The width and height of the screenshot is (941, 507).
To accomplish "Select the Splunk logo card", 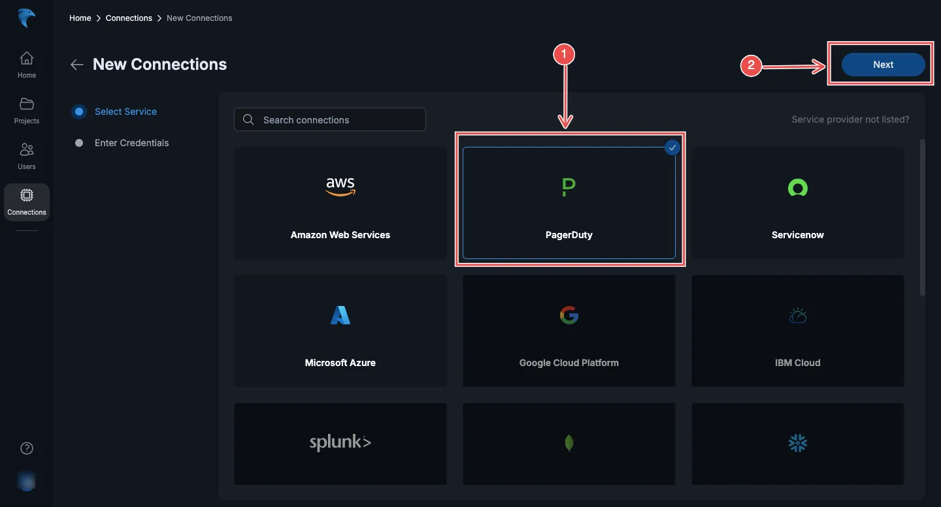I will point(340,444).
